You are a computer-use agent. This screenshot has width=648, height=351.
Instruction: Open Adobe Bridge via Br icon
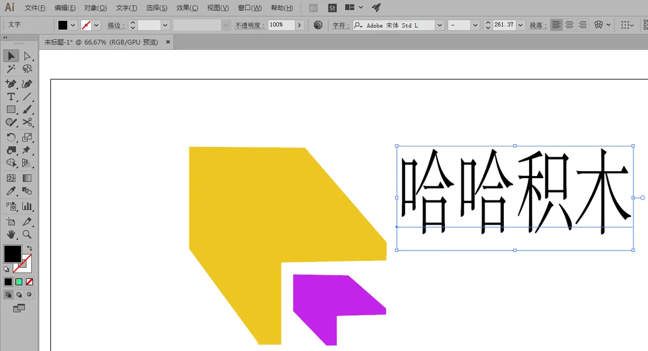pyautogui.click(x=314, y=8)
